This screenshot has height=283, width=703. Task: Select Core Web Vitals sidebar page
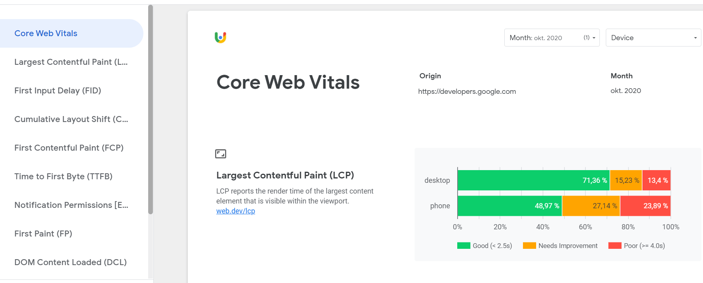(x=46, y=33)
